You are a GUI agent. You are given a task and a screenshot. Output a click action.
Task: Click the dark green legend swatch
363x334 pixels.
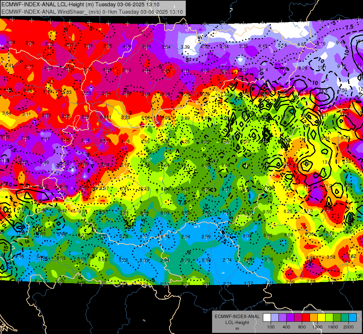[337, 318]
